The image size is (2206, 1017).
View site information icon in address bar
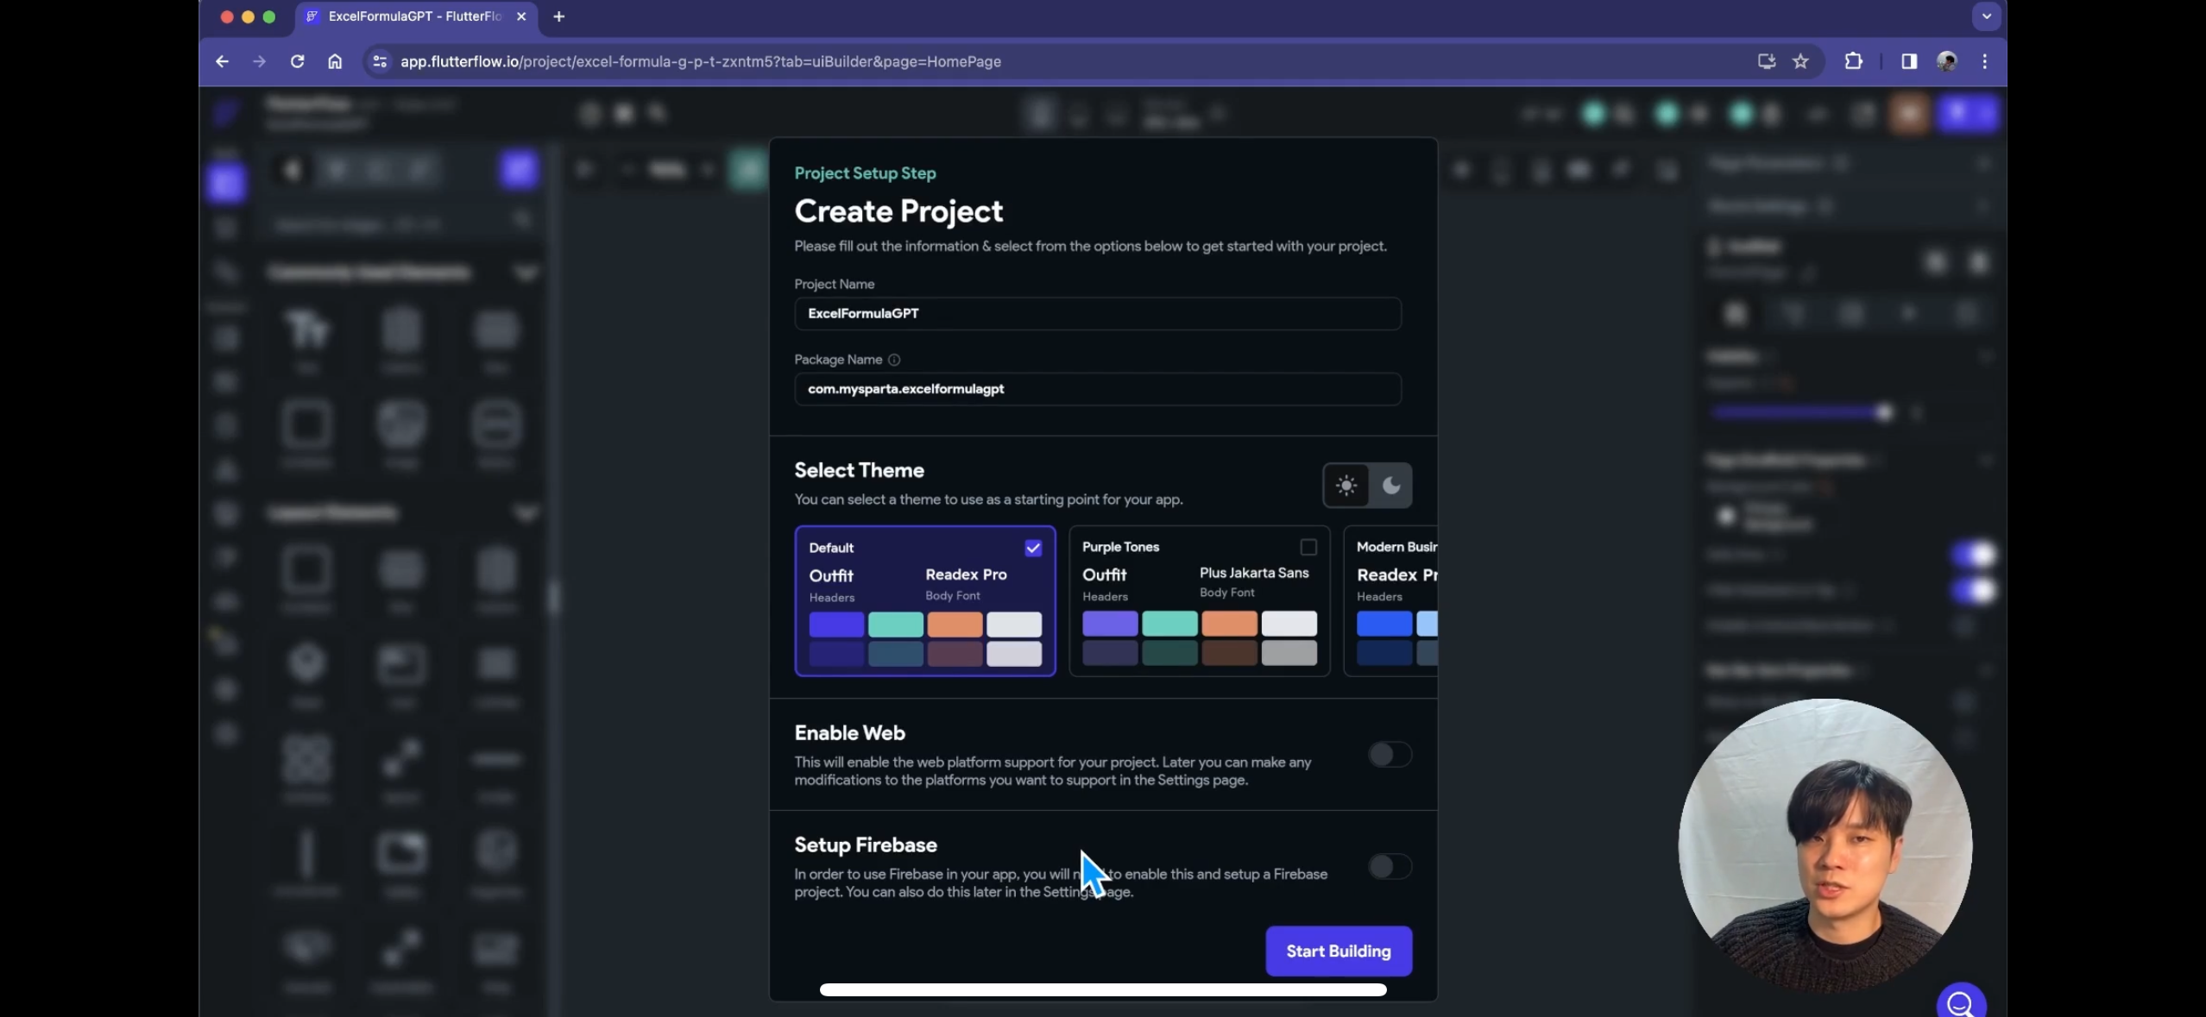click(379, 61)
